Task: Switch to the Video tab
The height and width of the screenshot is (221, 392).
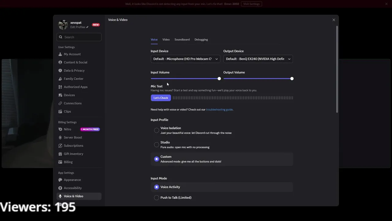Action: click(166, 40)
